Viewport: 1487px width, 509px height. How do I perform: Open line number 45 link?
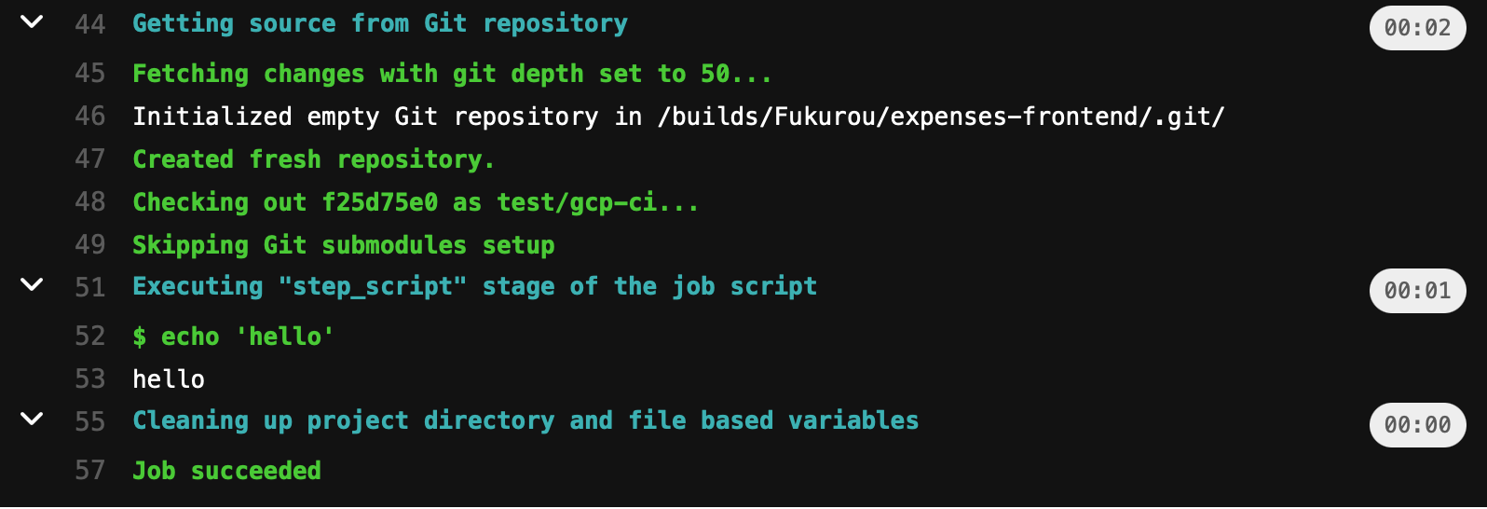coord(90,74)
